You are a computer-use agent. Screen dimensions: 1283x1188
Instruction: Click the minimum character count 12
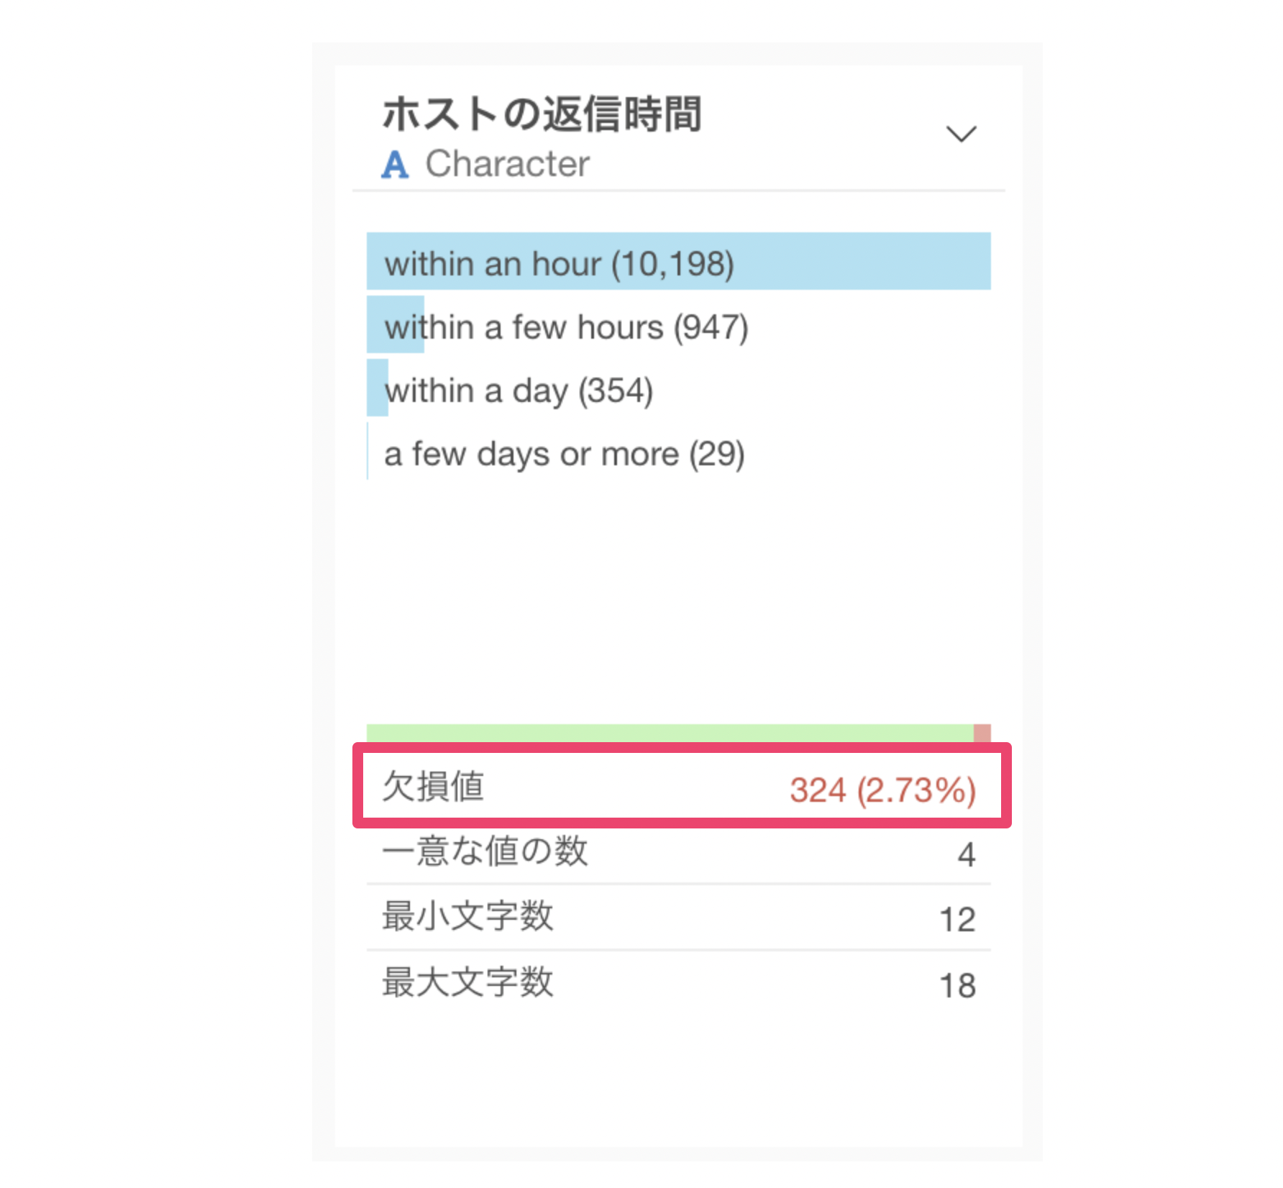coord(958,920)
